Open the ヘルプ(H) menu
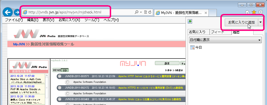Screen dimensions: 267x105 point(111,20)
